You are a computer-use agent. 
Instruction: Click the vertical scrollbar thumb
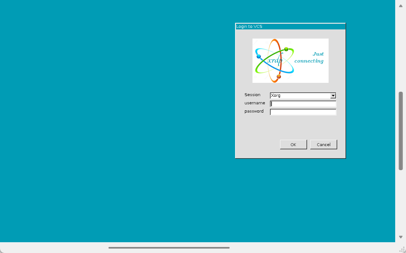[401, 131]
